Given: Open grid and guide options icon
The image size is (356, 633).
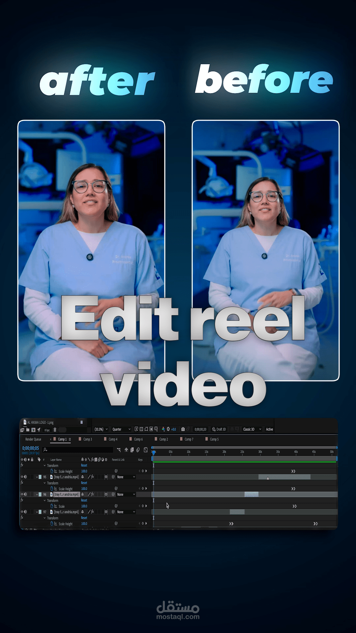Looking at the screenshot, I should point(156,429).
